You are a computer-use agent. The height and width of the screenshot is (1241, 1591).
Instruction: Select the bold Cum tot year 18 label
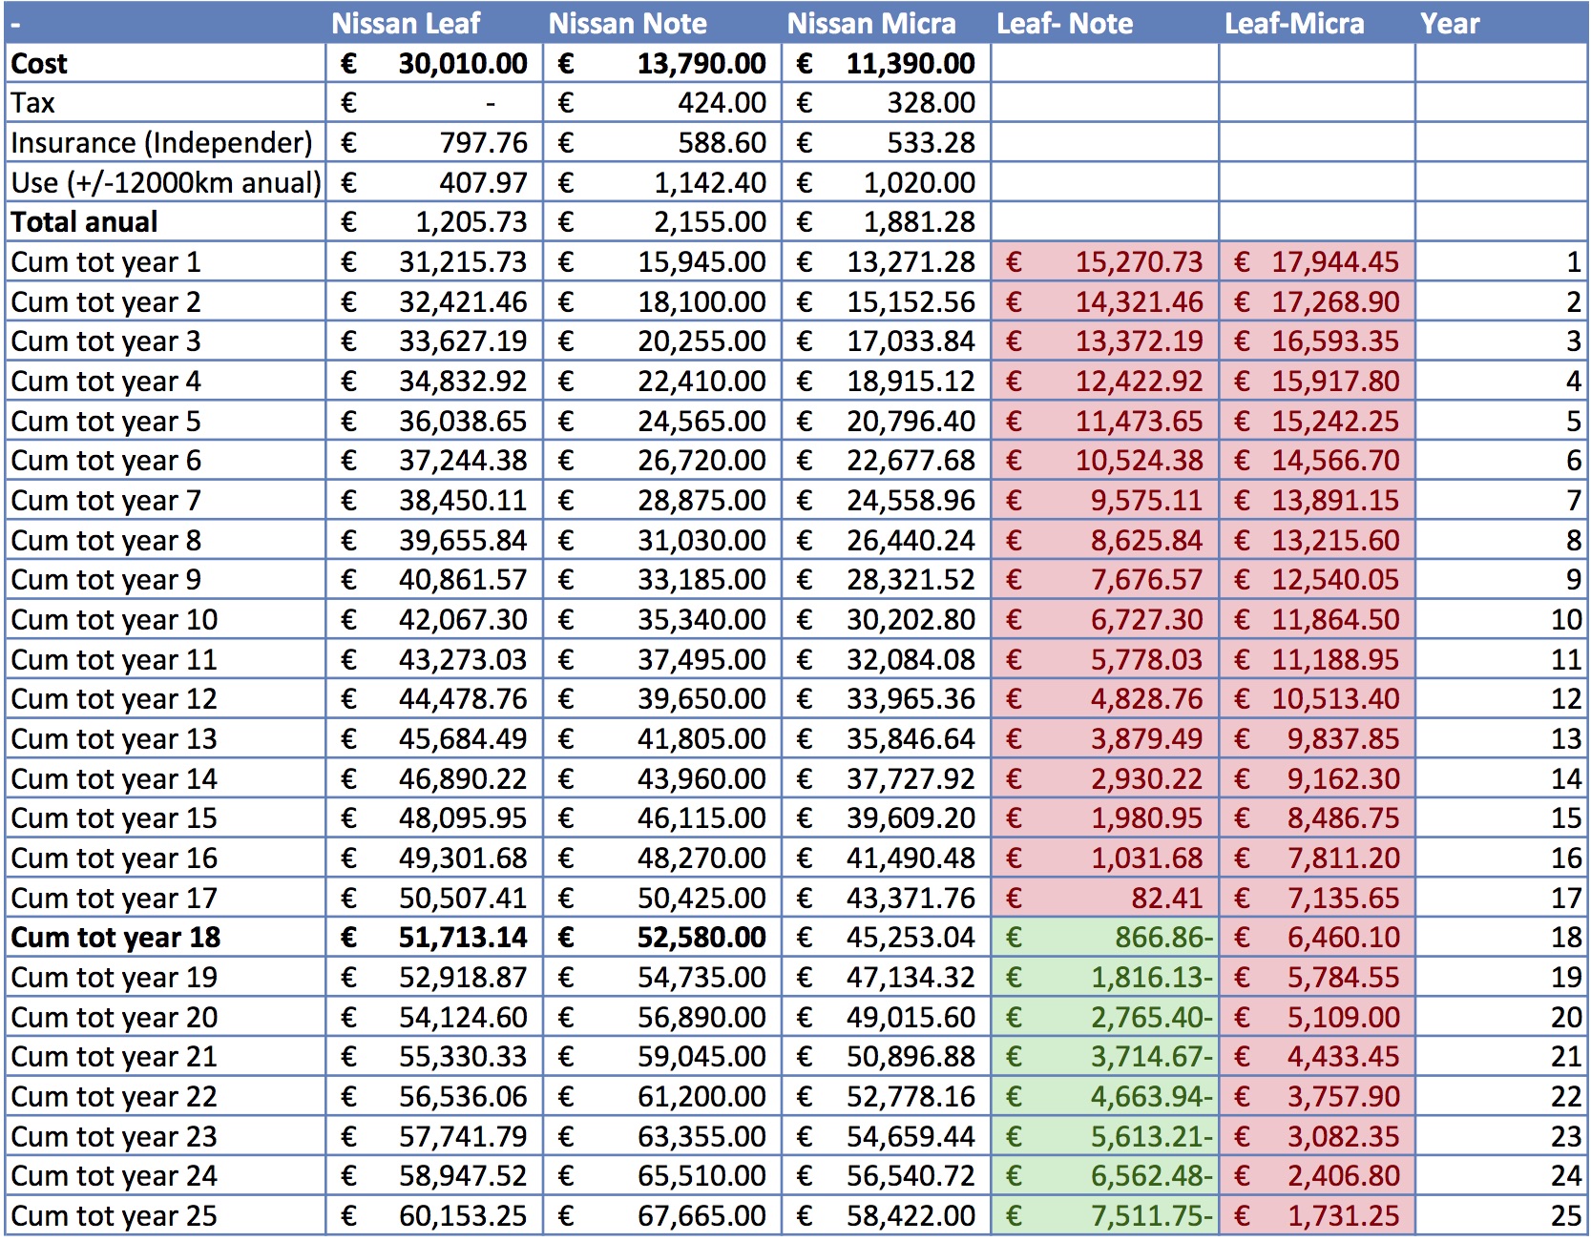115,938
